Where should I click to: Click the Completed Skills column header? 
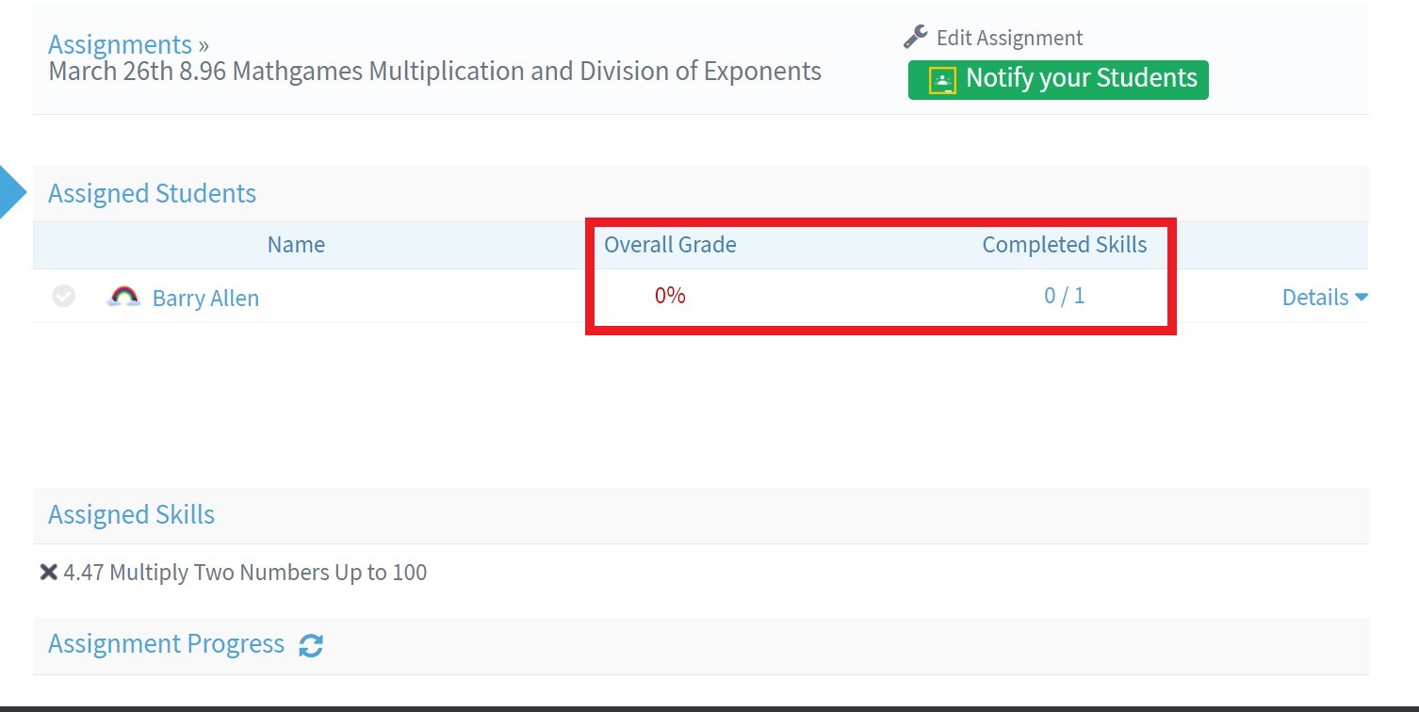tap(1064, 245)
